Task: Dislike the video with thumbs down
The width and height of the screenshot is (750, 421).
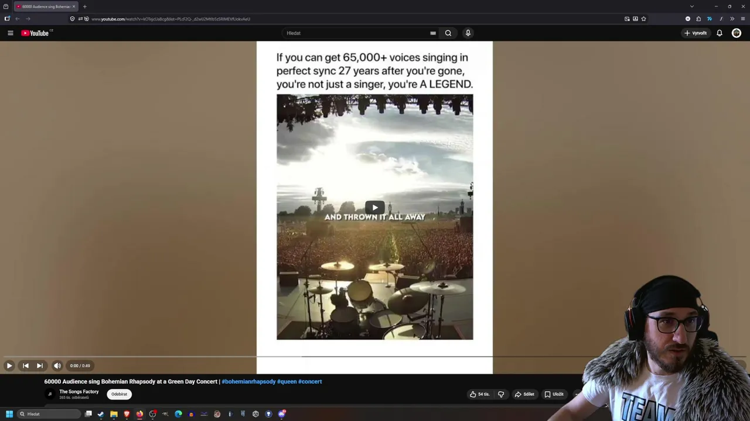Action: [501, 394]
